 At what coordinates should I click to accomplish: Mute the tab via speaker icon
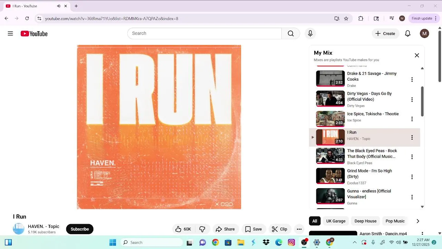tap(58, 6)
